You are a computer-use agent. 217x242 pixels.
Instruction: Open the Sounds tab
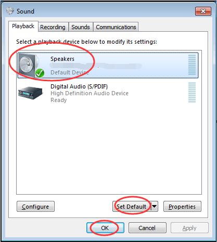coord(81,27)
